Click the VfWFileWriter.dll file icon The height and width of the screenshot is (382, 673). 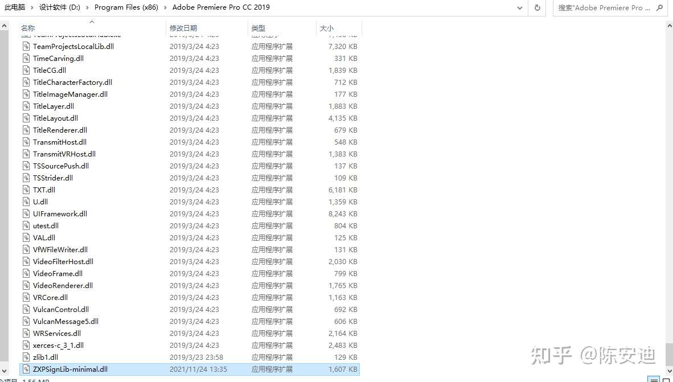(x=27, y=250)
